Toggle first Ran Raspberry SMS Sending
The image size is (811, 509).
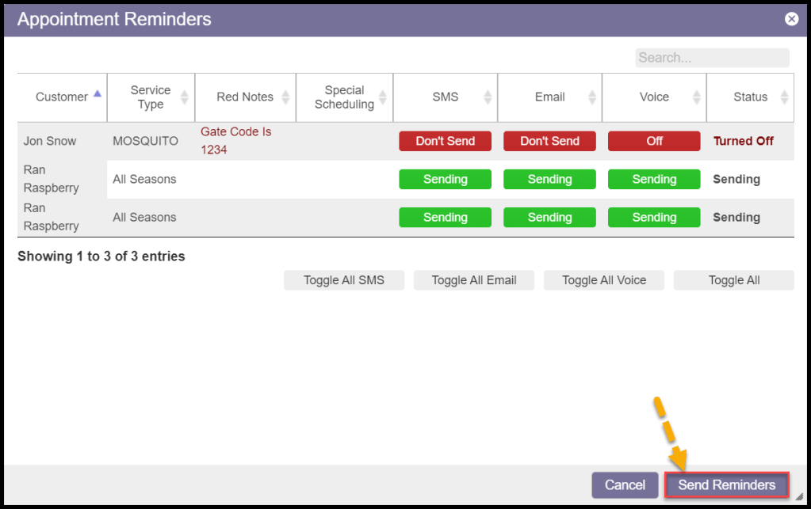tap(445, 180)
